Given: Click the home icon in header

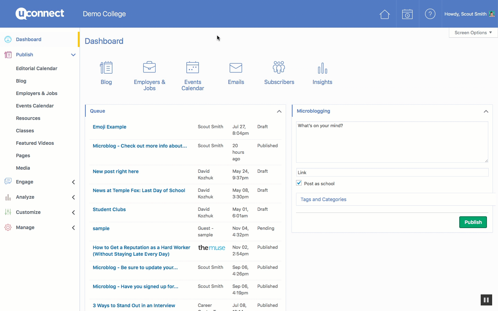Looking at the screenshot, I should 385,14.
